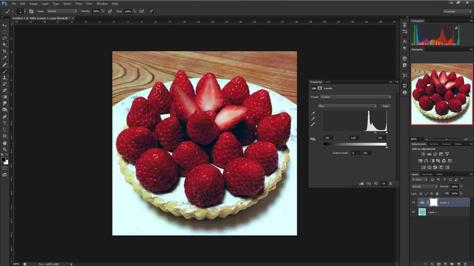Select the Crop tool
The height and width of the screenshot is (266, 474).
point(5,51)
